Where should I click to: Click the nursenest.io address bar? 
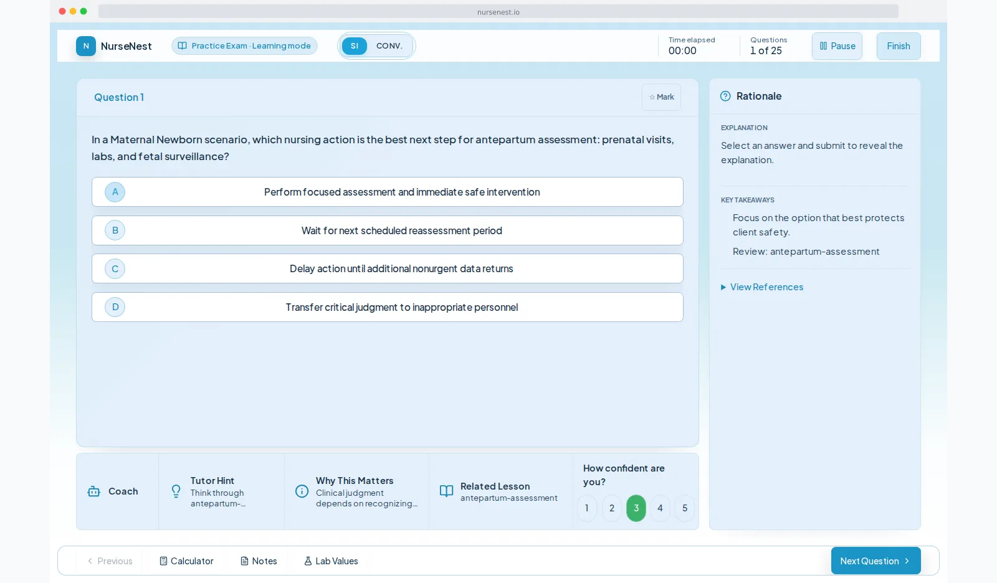(499, 12)
